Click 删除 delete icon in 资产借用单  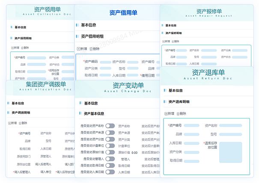point(91,49)
